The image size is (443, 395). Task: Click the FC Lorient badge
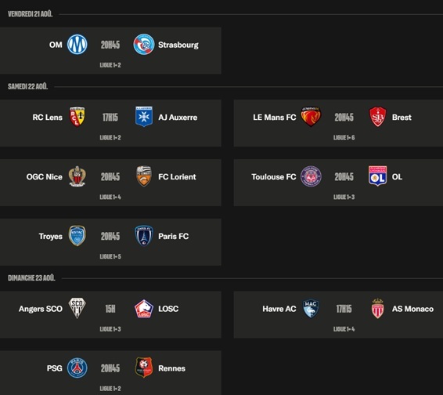[x=144, y=176]
